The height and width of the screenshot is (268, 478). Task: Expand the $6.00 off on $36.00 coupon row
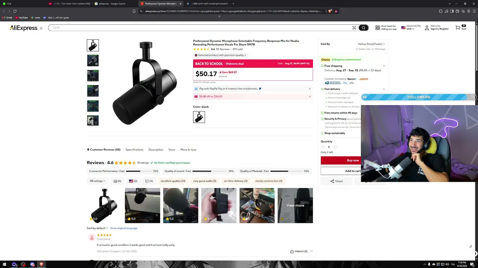tap(253, 96)
